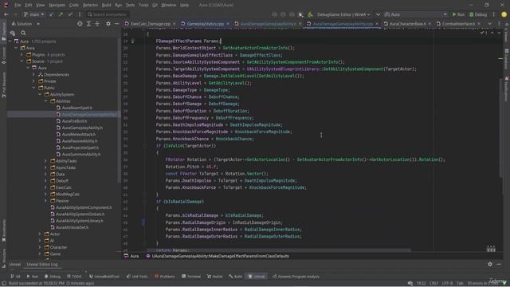Open the Problems tool window
The height and width of the screenshot is (287, 510).
click(x=165, y=277)
